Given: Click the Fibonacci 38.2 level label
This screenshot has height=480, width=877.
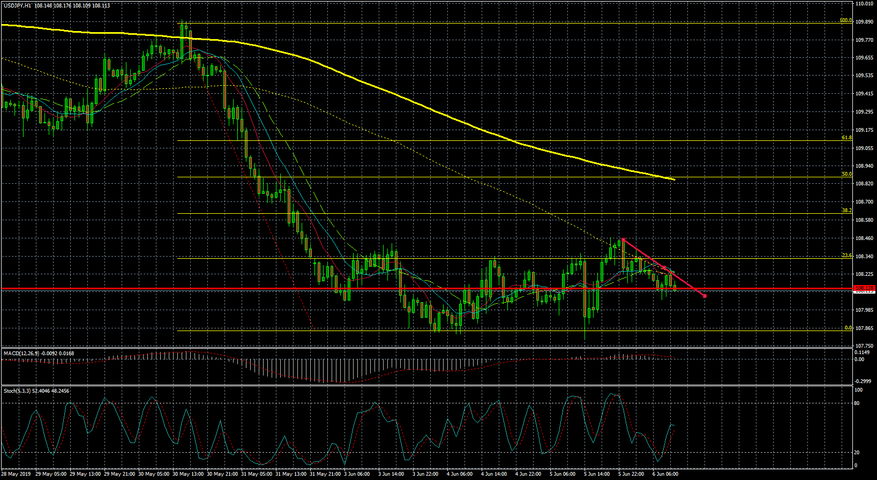Looking at the screenshot, I should click(846, 211).
